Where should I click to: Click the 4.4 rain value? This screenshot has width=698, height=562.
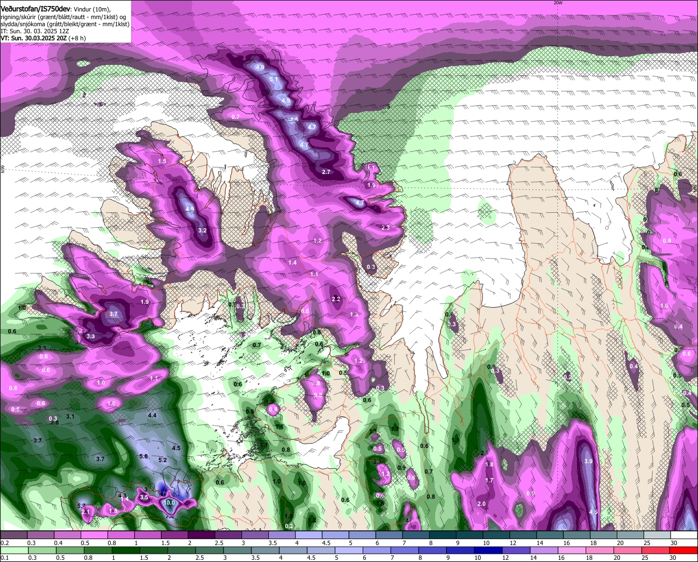153,415
